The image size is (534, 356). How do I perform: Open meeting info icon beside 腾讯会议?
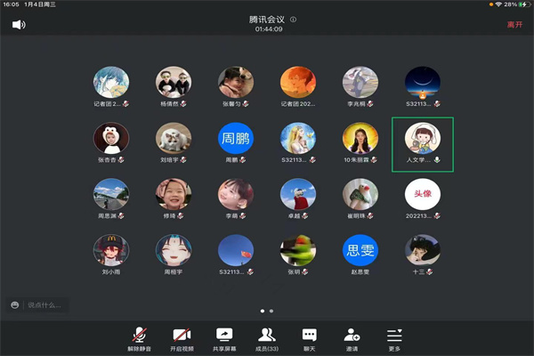coord(294,19)
